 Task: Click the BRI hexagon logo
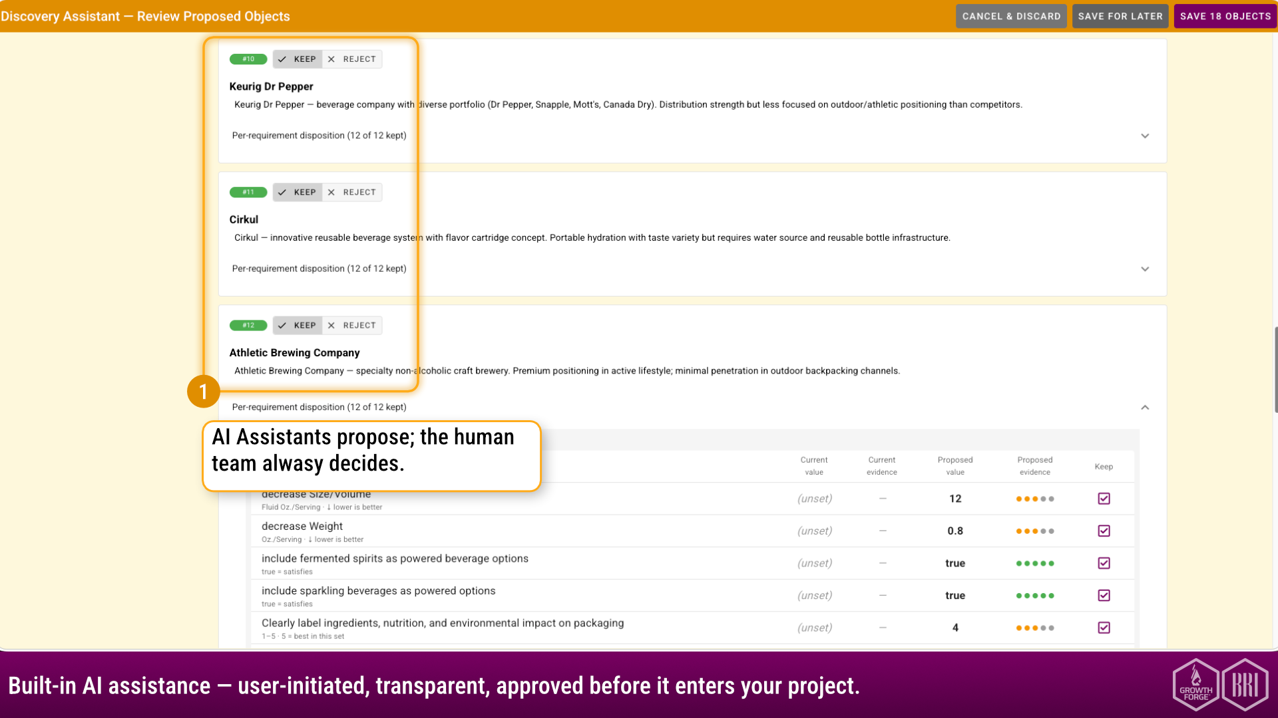coord(1245,684)
